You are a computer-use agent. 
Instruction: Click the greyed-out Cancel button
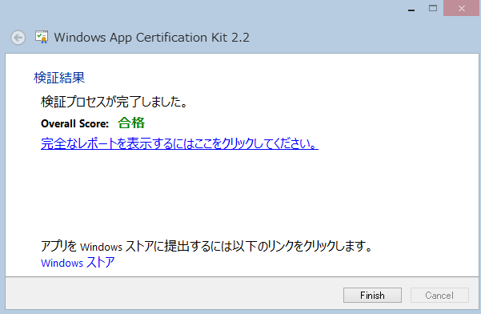coord(439,296)
